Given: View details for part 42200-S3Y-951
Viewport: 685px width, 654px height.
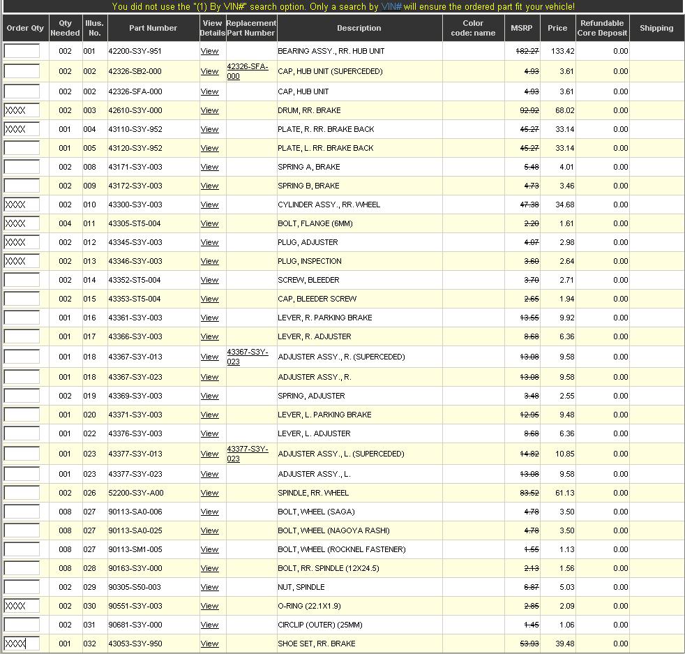Looking at the screenshot, I should pos(209,51).
